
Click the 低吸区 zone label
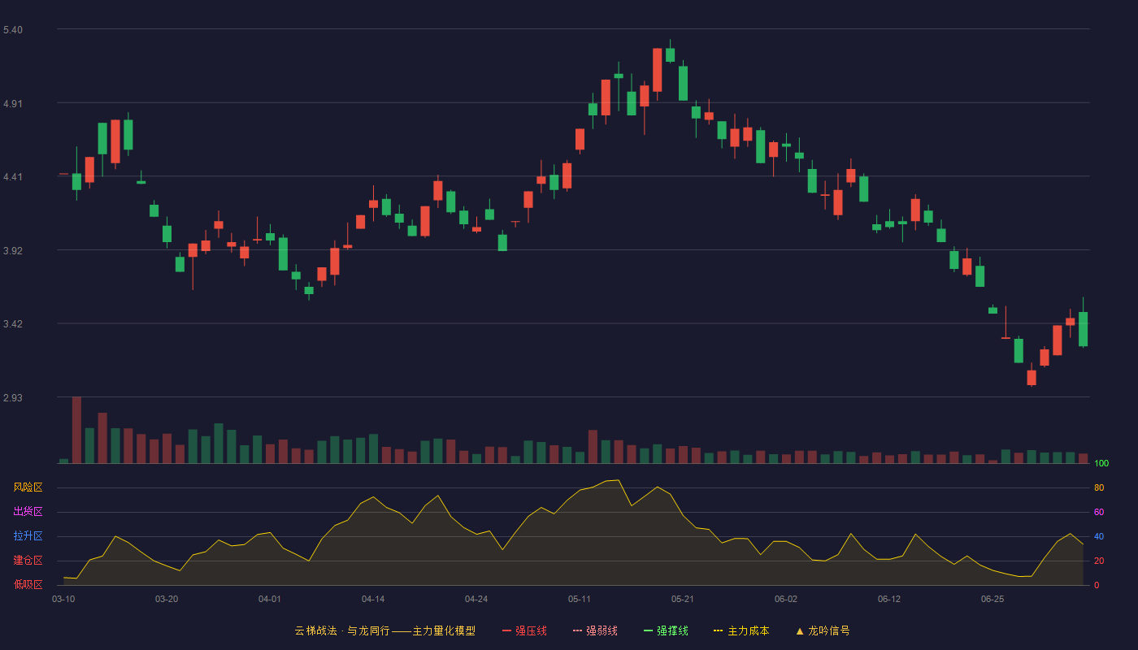click(28, 584)
